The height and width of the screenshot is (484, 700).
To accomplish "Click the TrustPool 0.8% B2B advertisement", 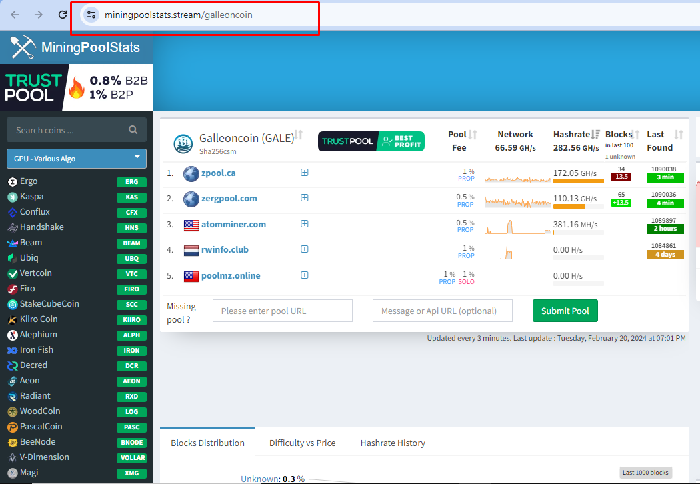I will tap(77, 87).
